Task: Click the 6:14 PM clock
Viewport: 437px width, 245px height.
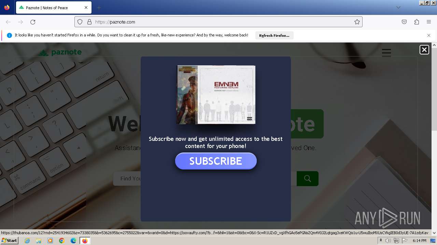Action: [419, 241]
